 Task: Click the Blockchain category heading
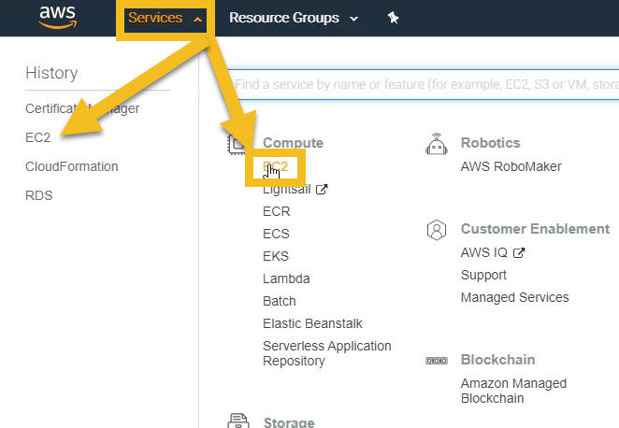tap(497, 360)
